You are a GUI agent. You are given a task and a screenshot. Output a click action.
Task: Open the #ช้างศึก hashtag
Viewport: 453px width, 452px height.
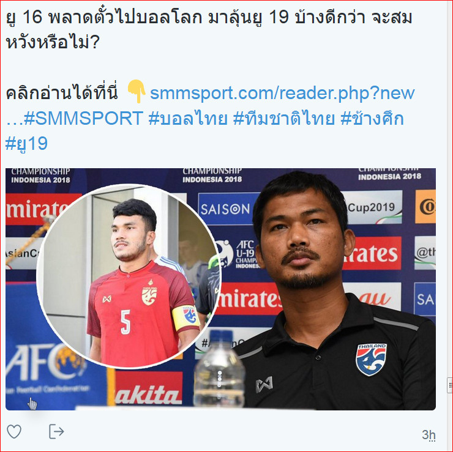pos(372,118)
